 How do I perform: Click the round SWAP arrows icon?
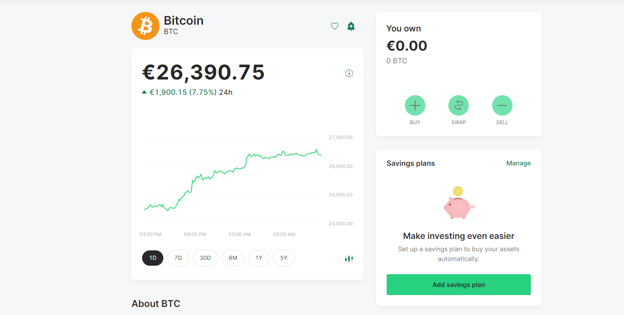pyautogui.click(x=459, y=105)
